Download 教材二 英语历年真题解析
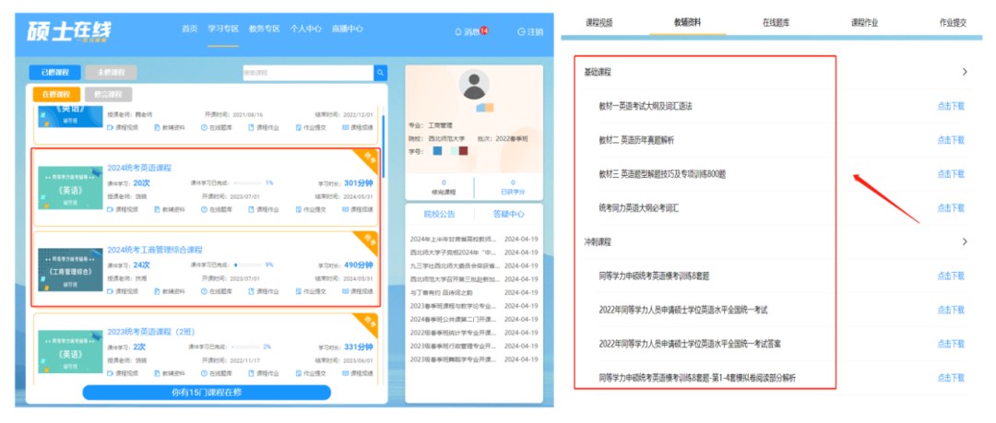 pyautogui.click(x=951, y=140)
